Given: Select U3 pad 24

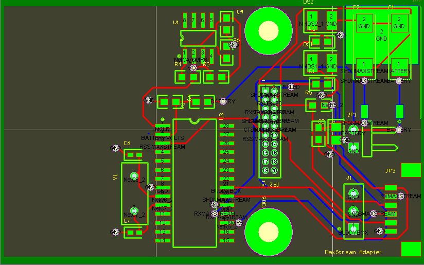Looking at the screenshot, I should (226, 161).
